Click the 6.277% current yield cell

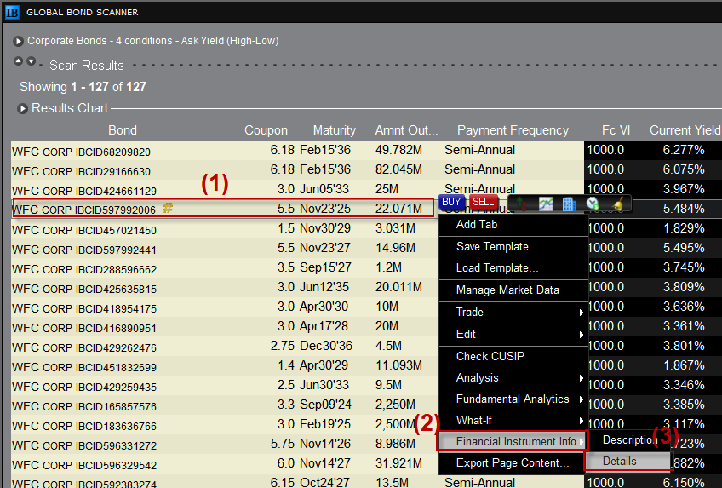point(684,150)
